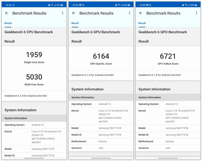Viewport: 202px width, 161px height.
Task: Open the overflow menu on the middle screen
Action: (130, 13)
